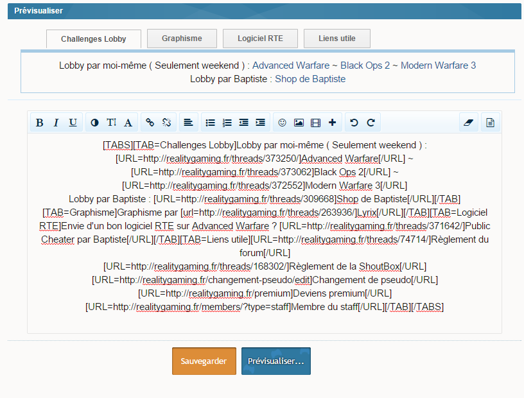Image resolution: width=524 pixels, height=398 pixels.
Task: Click 'Règlement de la ShoutBox' in editor
Action: pos(344,266)
